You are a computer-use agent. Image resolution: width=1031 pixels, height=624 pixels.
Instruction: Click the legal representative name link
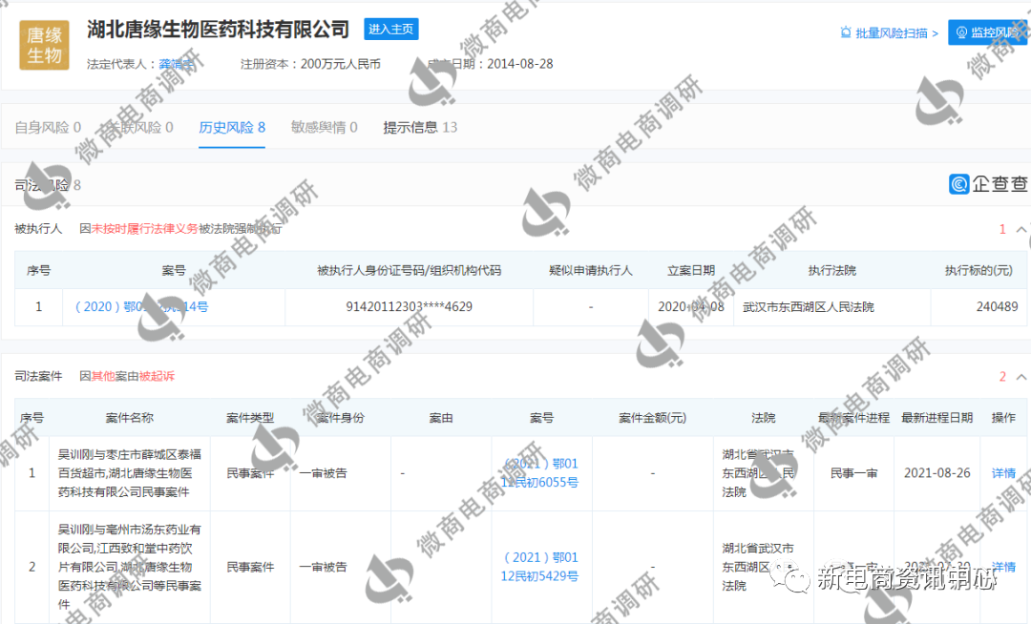[176, 64]
